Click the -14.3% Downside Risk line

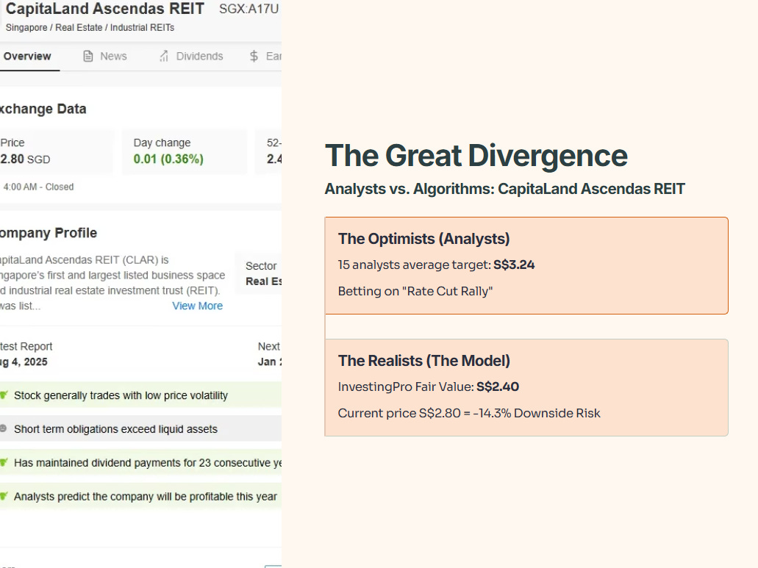click(x=469, y=414)
